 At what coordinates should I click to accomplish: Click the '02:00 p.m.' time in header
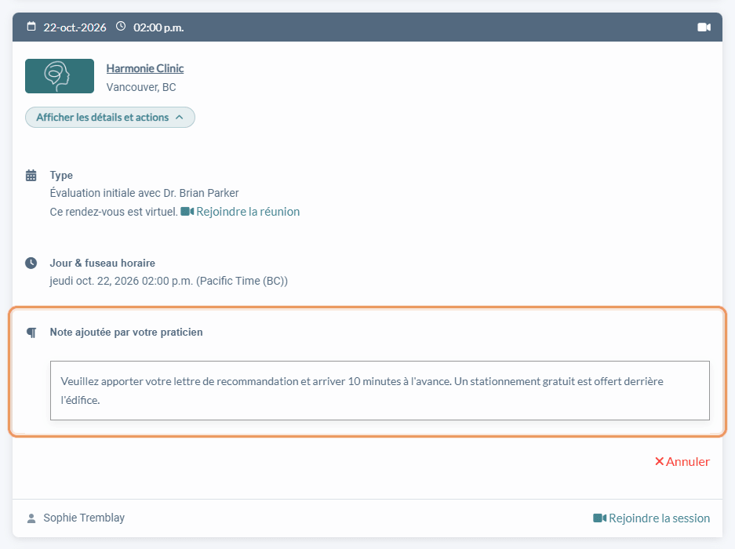point(158,27)
